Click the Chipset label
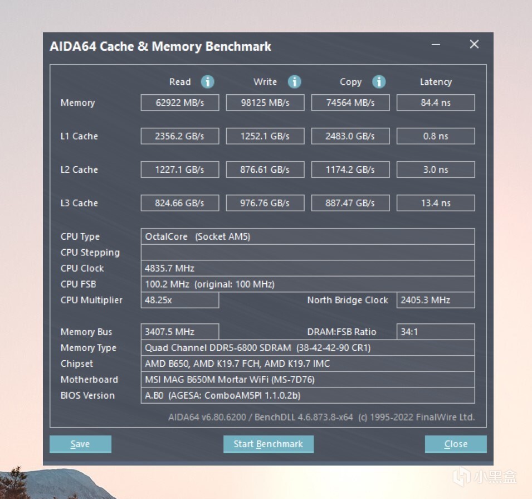 77,364
